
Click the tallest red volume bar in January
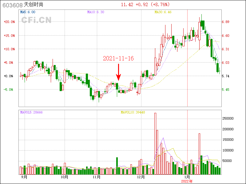pos(199,154)
